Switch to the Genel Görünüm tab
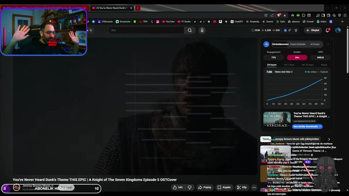Screen dimensions: 349x196 [x=298, y=44]
